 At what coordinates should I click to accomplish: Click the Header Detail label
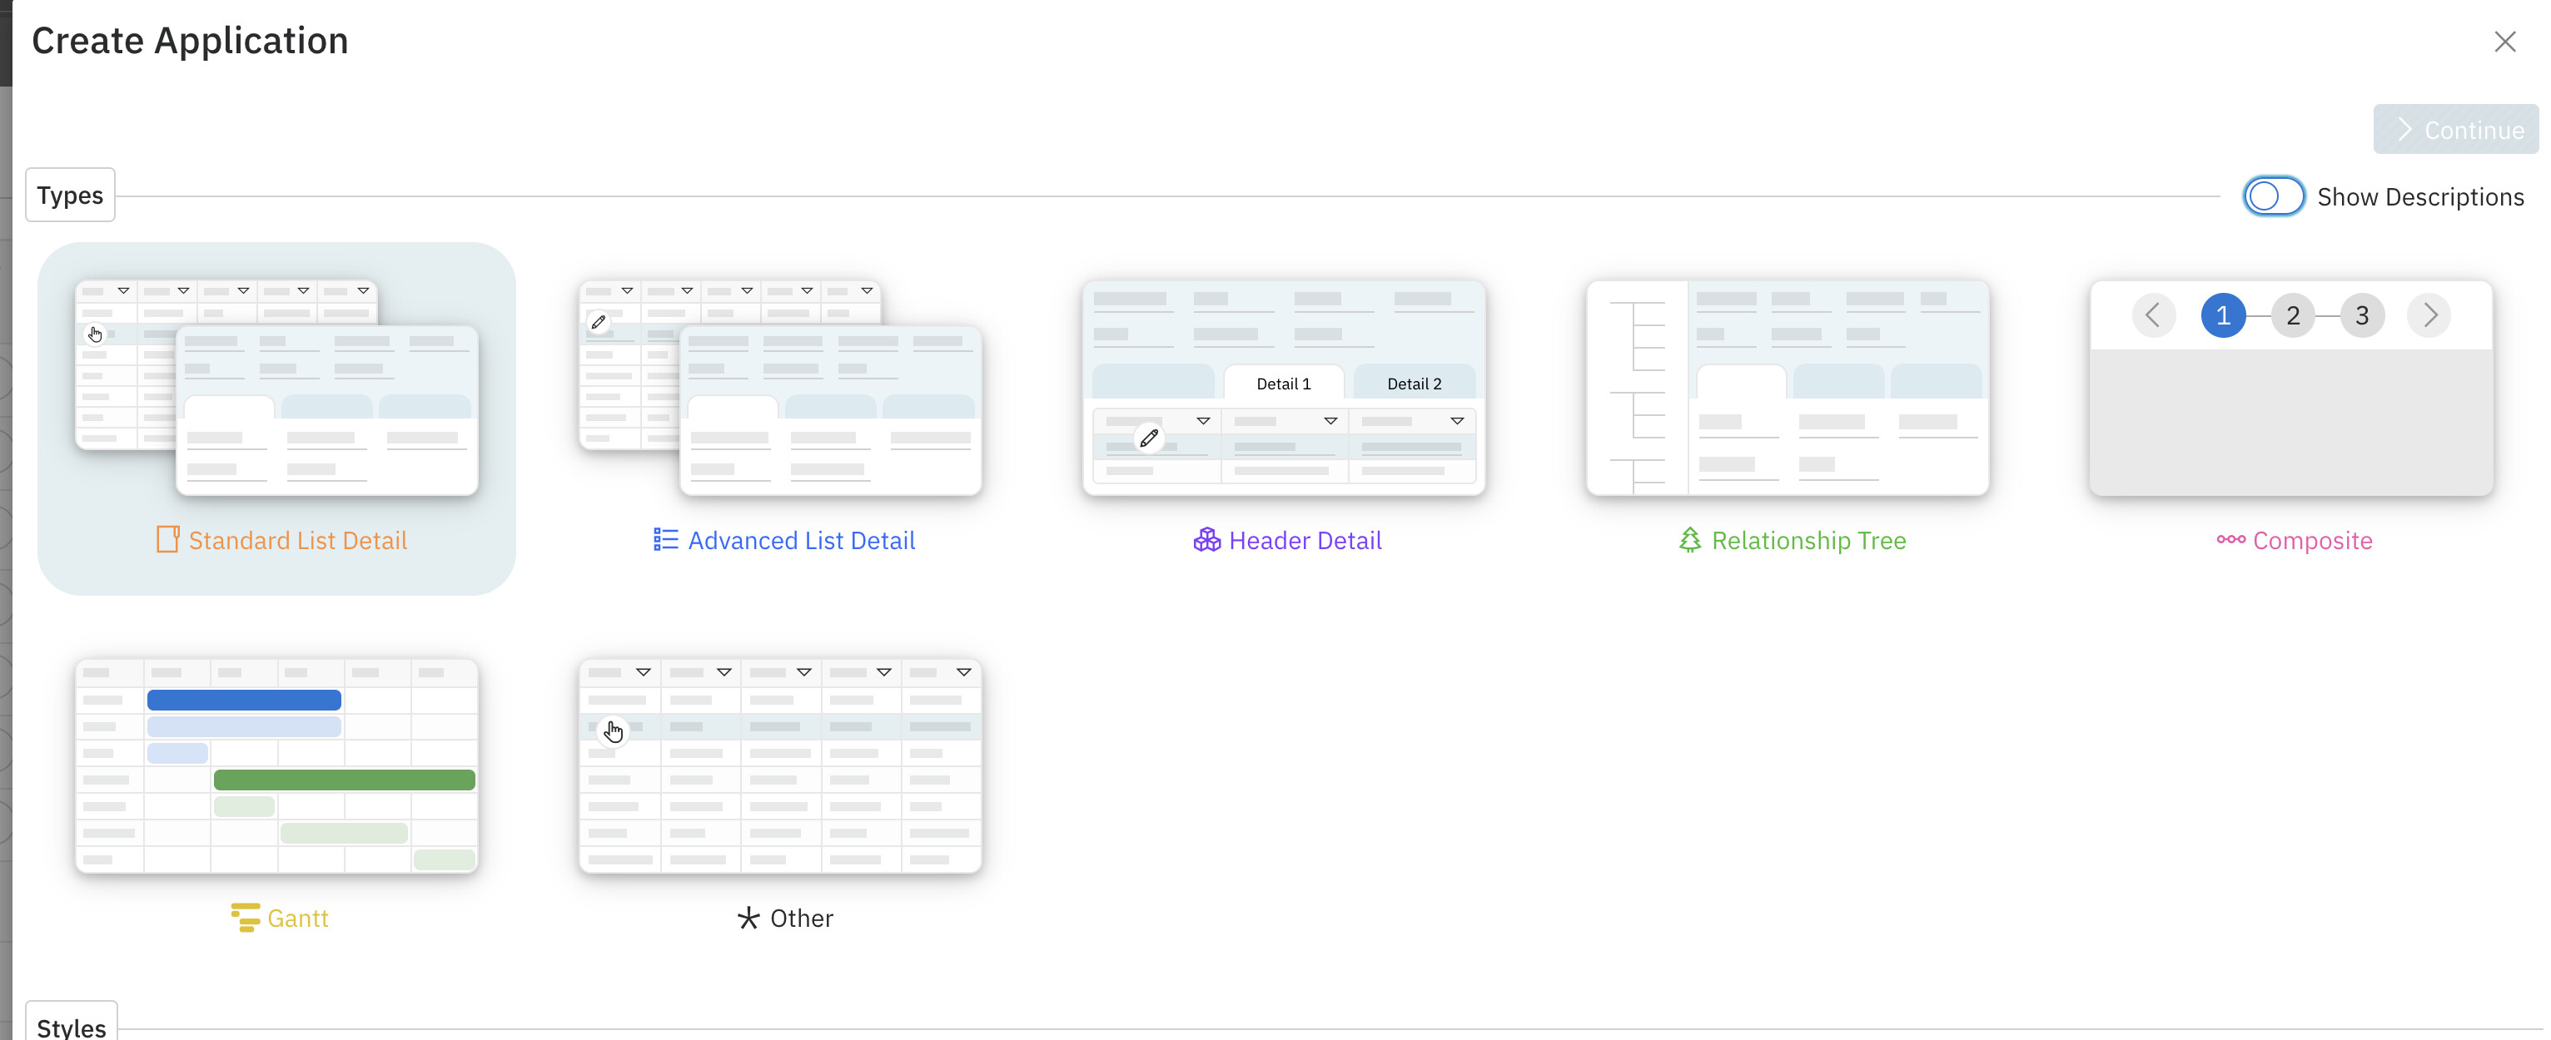point(1304,540)
